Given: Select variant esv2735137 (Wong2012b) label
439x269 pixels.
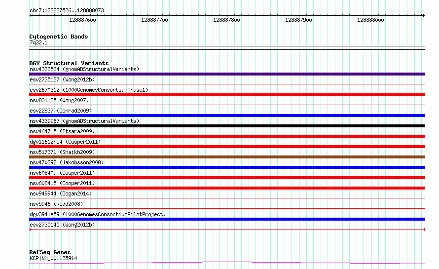Looking at the screenshot, I should [62, 79].
